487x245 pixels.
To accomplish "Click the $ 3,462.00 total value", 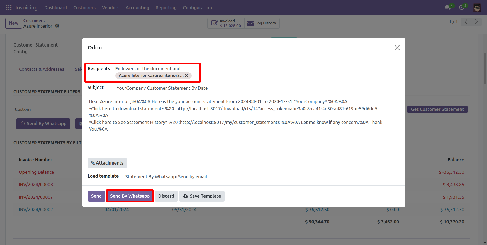I will 388,222.
